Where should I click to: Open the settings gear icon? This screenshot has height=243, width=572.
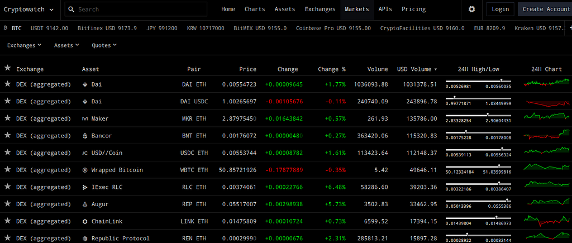tap(471, 9)
